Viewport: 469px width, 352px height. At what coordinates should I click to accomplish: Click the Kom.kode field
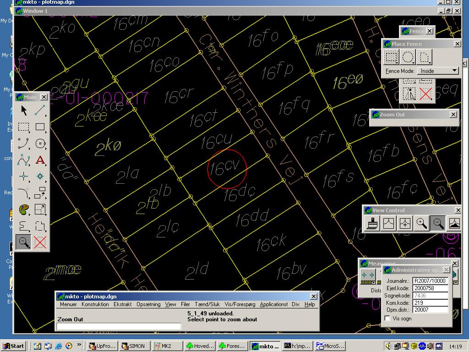tap(430, 302)
